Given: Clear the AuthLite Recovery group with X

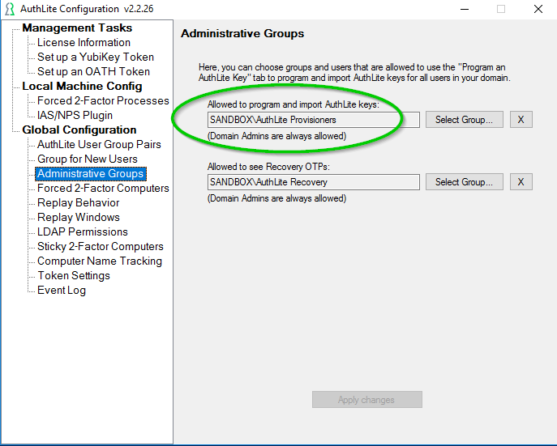Looking at the screenshot, I should (521, 182).
